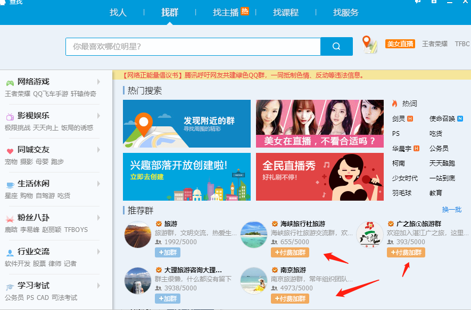Screen dimensions: 471x310
Task: Open the 兴趣部落开放创建啦 banner
Action: tap(187, 177)
